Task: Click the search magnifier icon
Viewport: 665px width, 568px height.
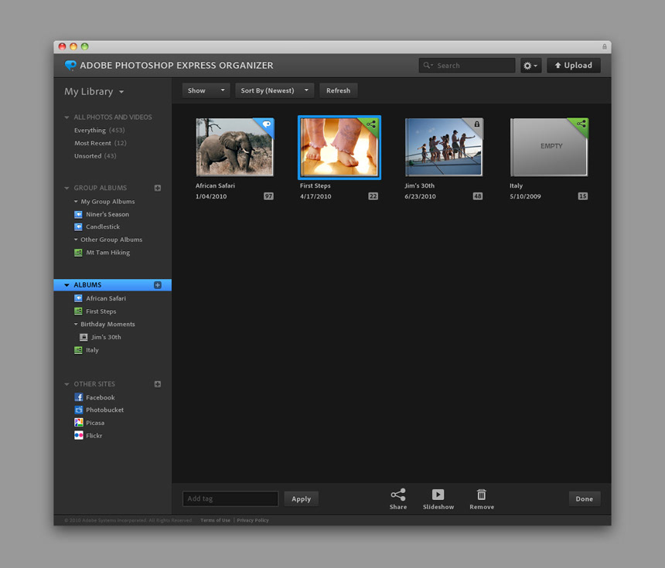Action: tap(427, 65)
